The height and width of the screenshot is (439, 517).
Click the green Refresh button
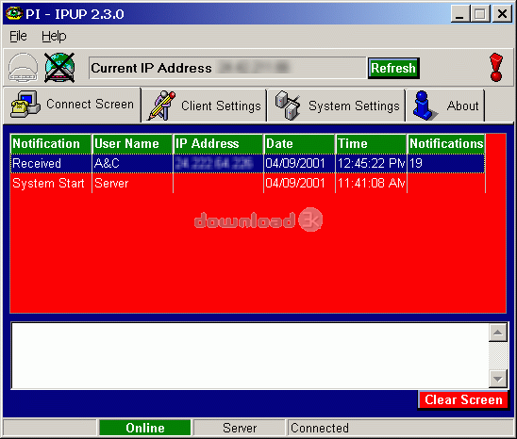point(393,68)
